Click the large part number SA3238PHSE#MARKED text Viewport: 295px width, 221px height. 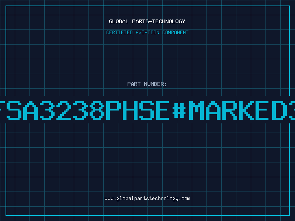tap(147, 110)
